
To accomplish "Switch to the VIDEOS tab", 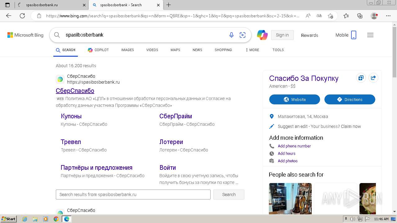I will 152,50.
